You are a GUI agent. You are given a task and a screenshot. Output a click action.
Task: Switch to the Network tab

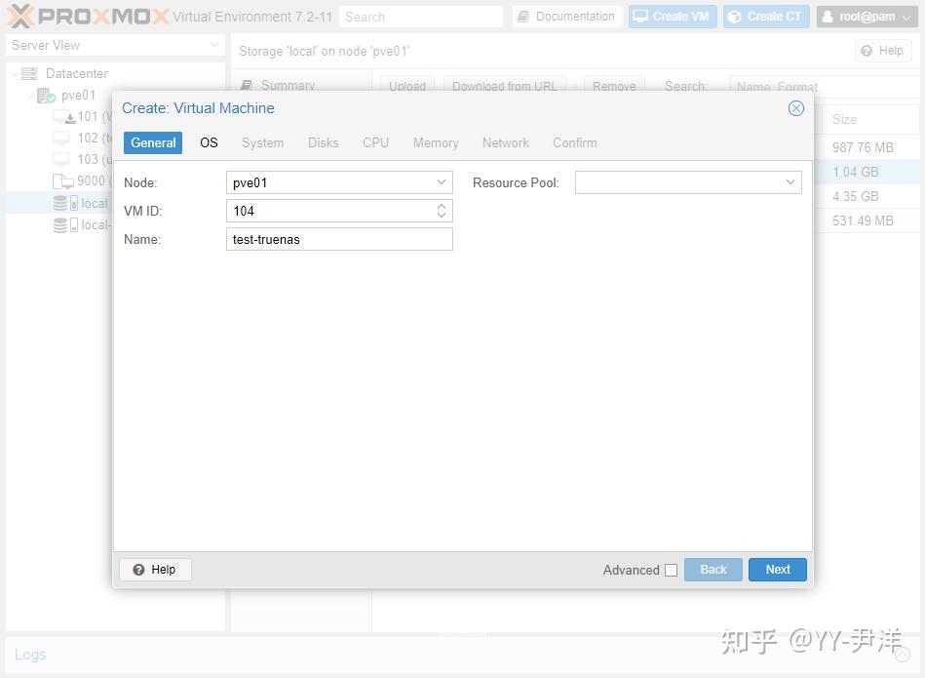click(x=505, y=142)
